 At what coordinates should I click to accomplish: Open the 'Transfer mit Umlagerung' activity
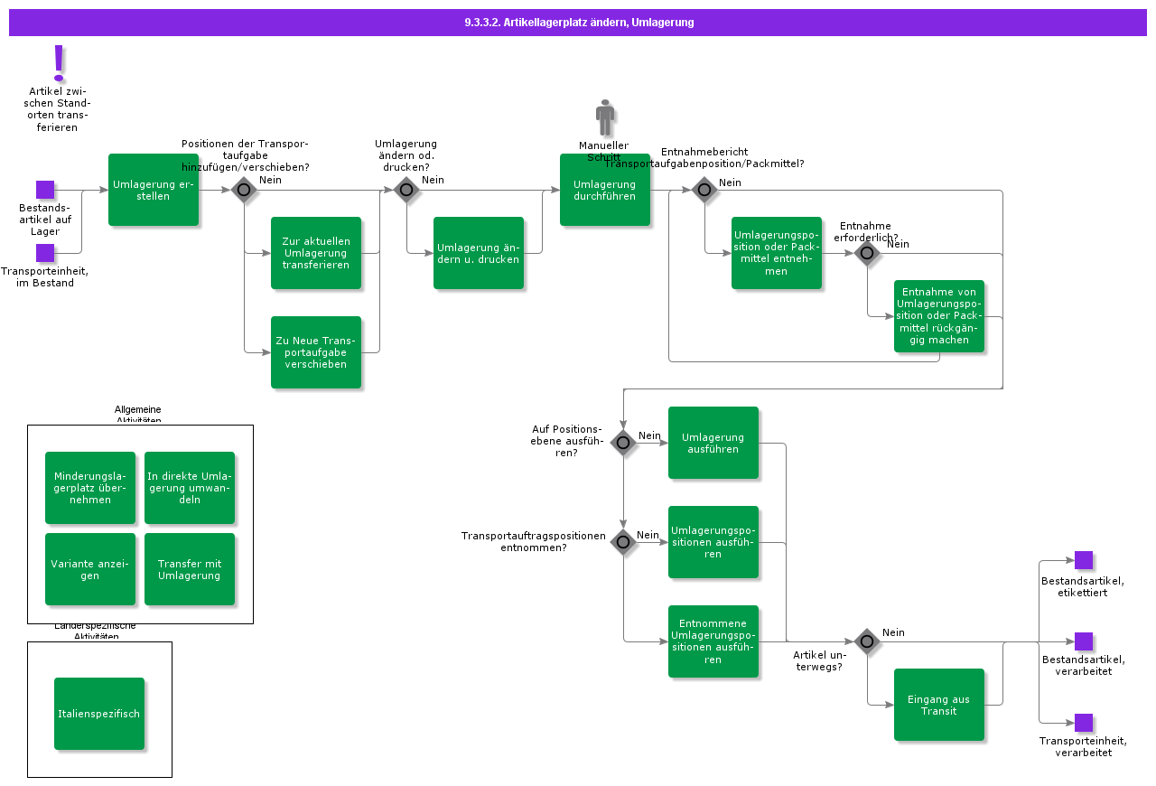click(190, 569)
